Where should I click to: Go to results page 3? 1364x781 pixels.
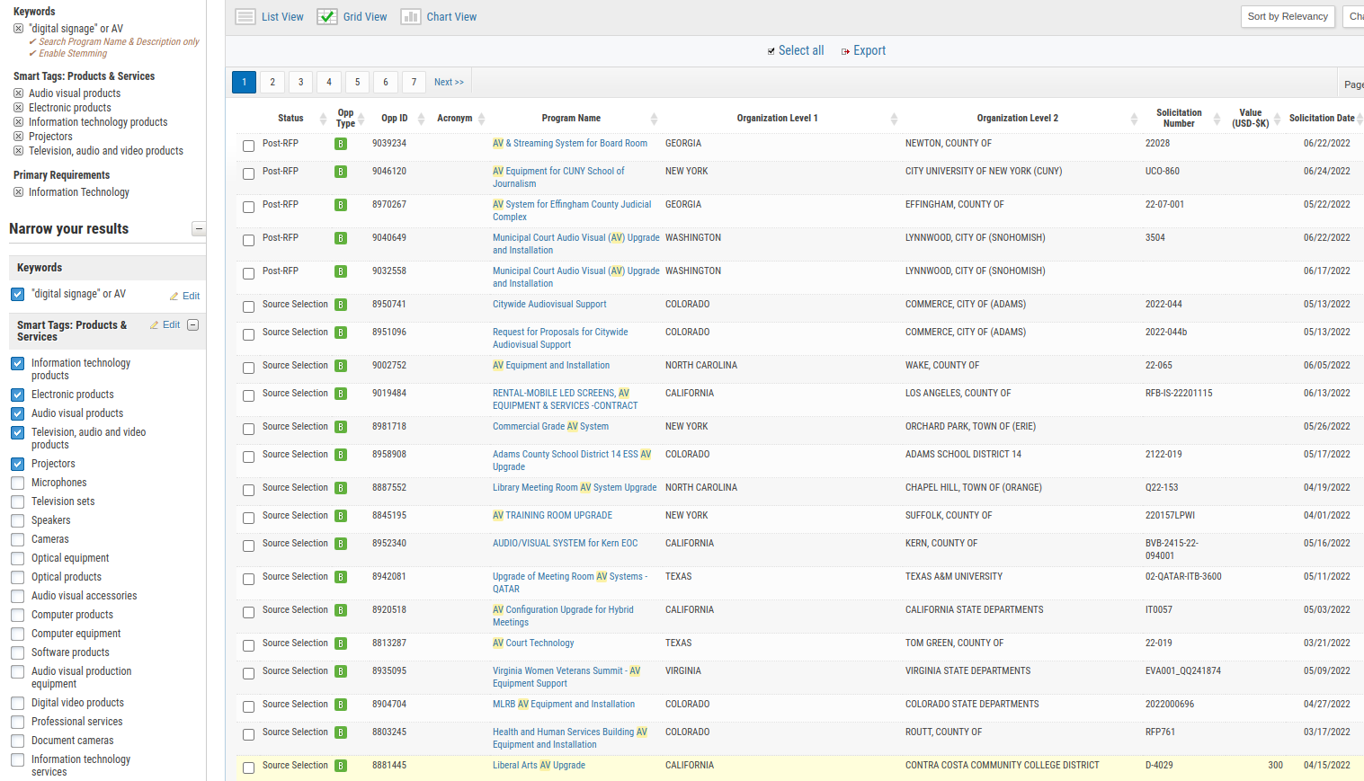click(x=300, y=83)
